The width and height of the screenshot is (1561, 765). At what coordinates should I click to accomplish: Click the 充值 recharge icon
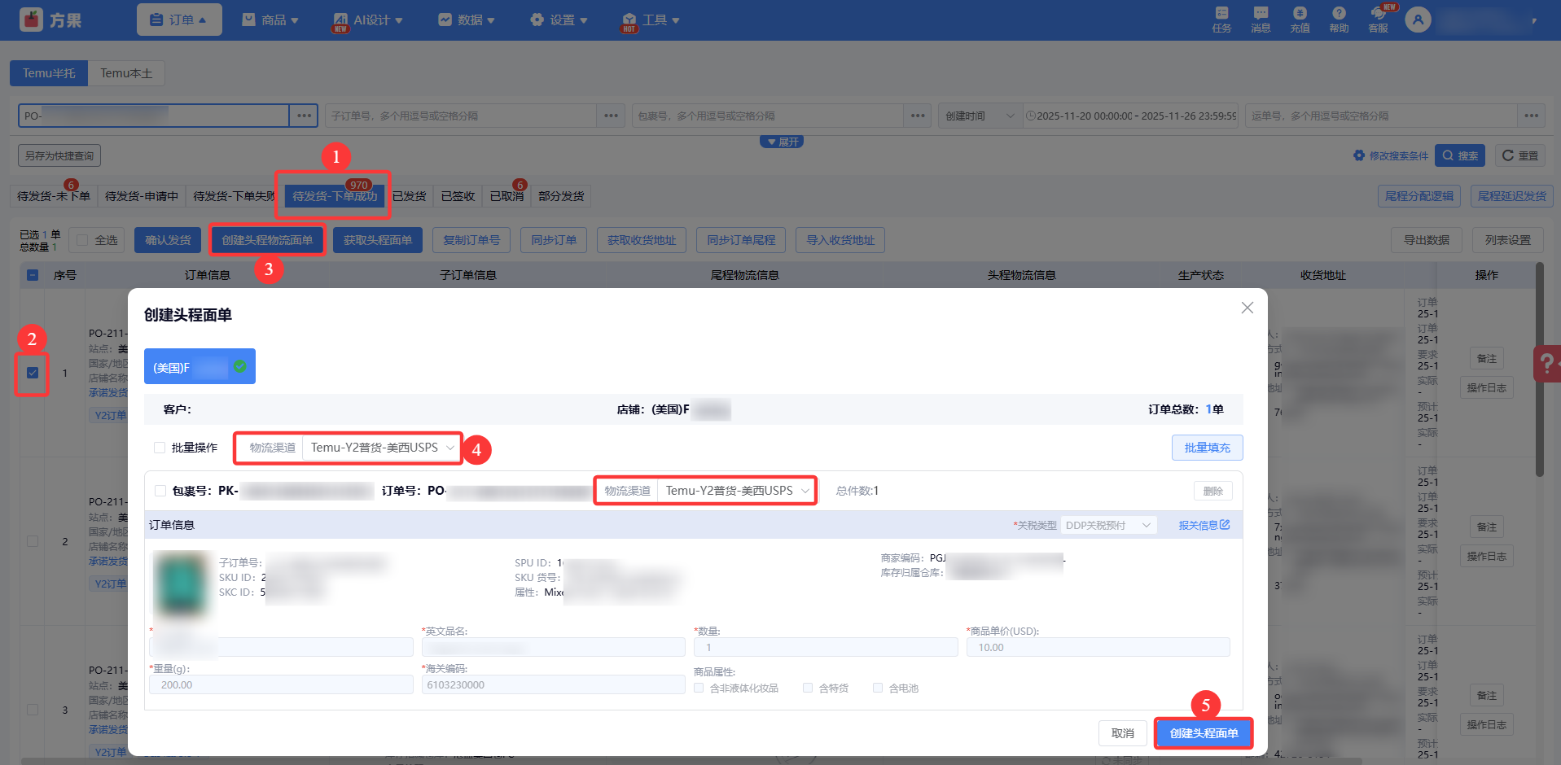pyautogui.click(x=1300, y=20)
